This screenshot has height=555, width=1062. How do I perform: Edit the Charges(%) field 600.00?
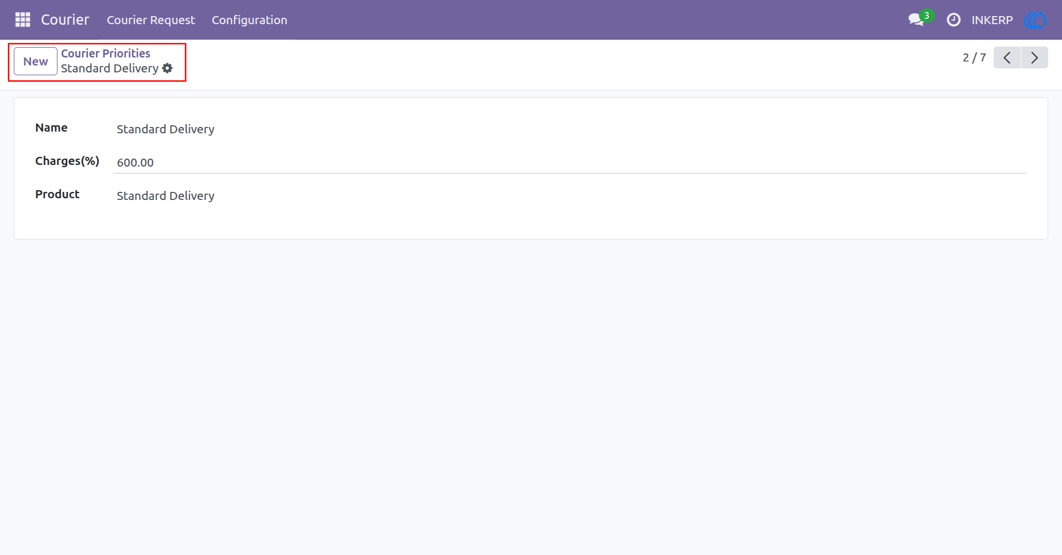coord(570,163)
